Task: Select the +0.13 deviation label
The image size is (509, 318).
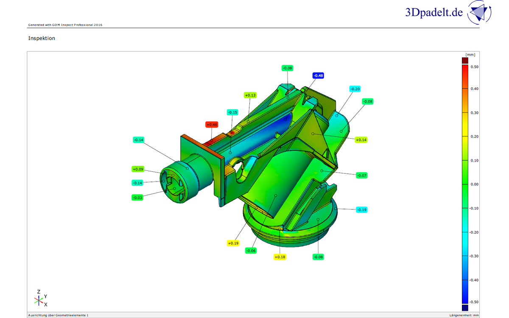Action: click(x=250, y=95)
